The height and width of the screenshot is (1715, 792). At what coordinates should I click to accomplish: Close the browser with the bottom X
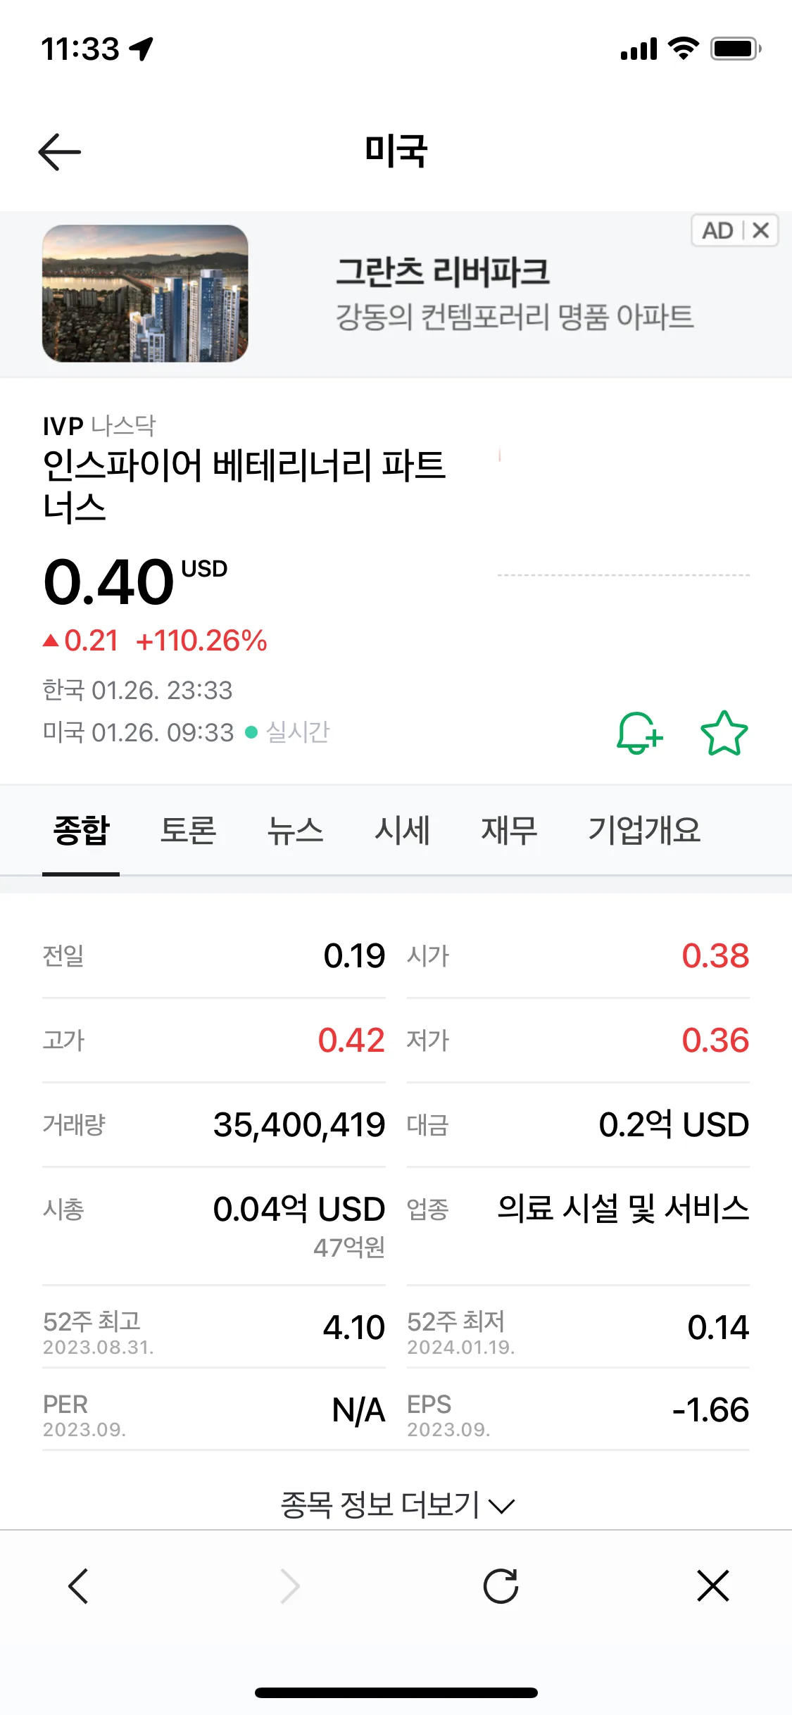pyautogui.click(x=713, y=1585)
